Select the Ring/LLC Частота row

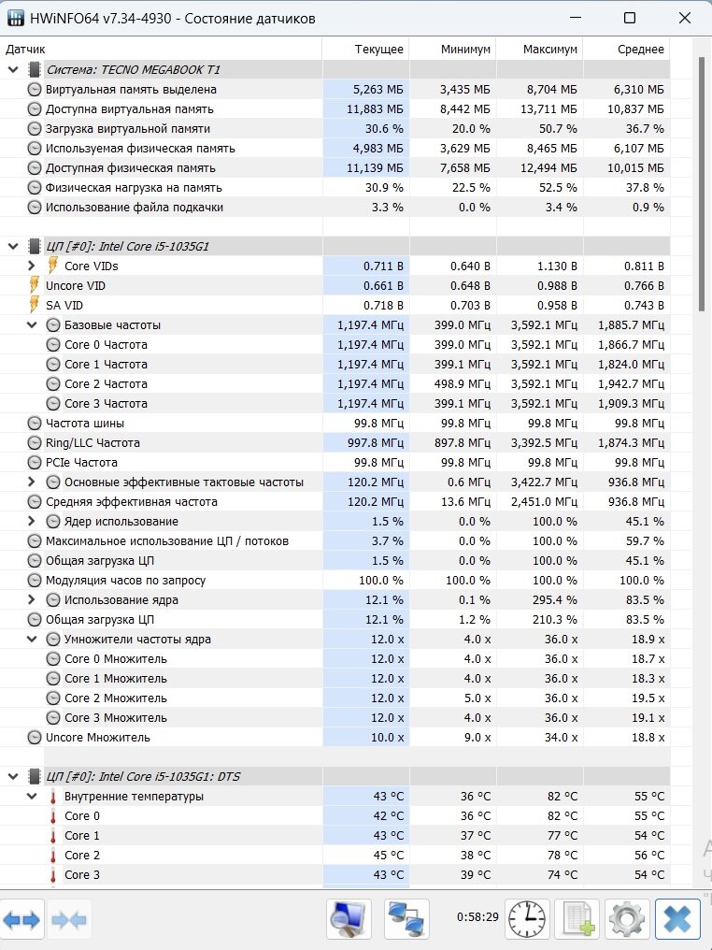pyautogui.click(x=335, y=443)
